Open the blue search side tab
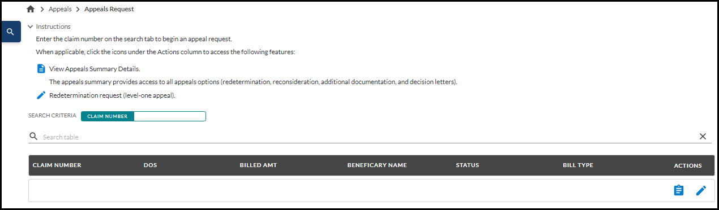 (11, 32)
